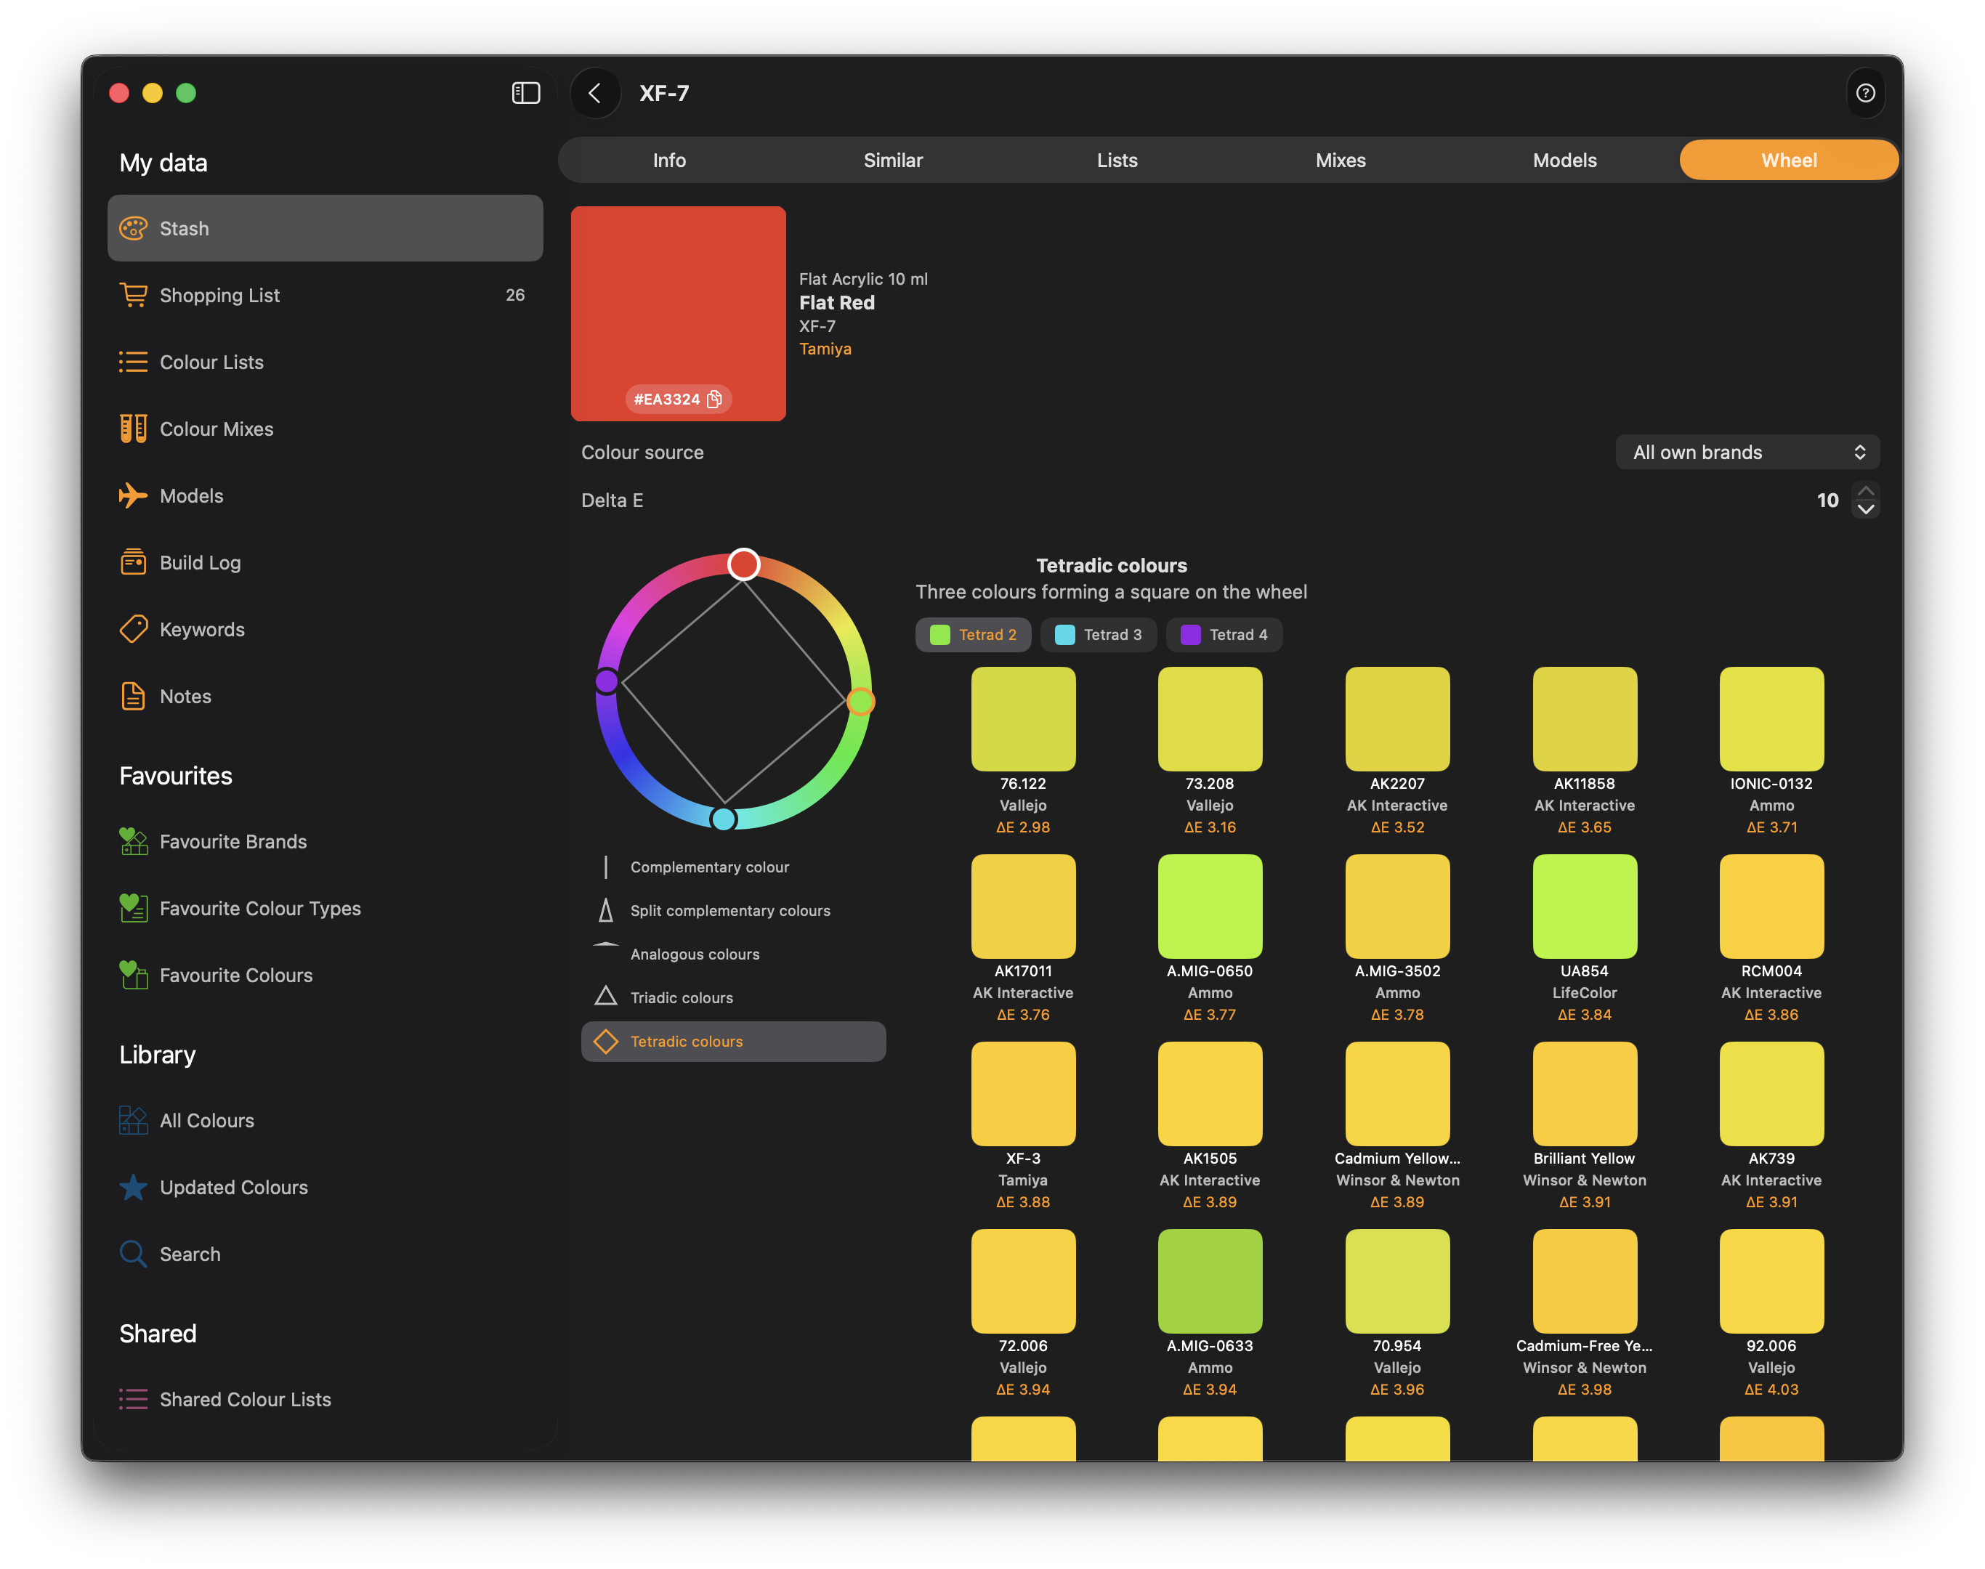Click the Updated Colours star icon
This screenshot has width=1985, height=1569.
pyautogui.click(x=133, y=1187)
